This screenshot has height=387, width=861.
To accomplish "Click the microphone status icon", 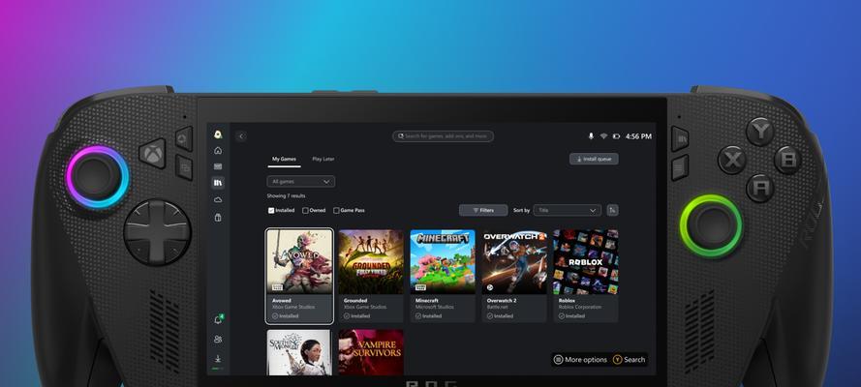I will click(x=591, y=136).
